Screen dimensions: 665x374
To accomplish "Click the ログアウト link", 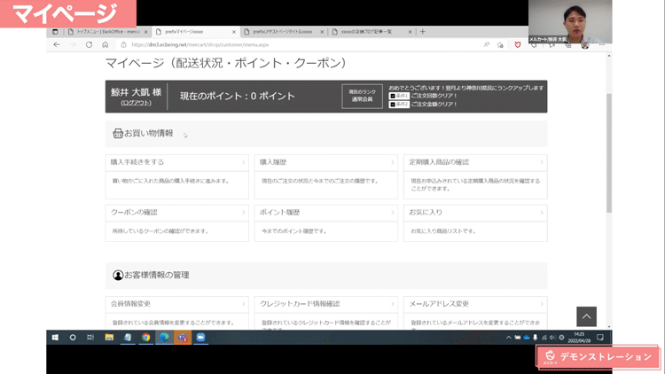I will [x=136, y=103].
